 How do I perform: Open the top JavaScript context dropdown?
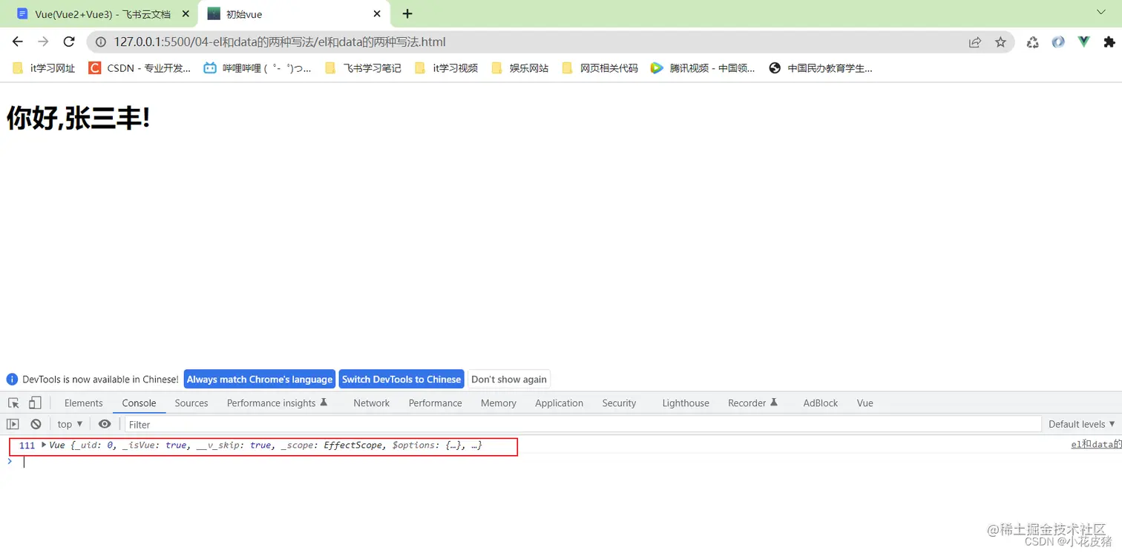point(70,424)
